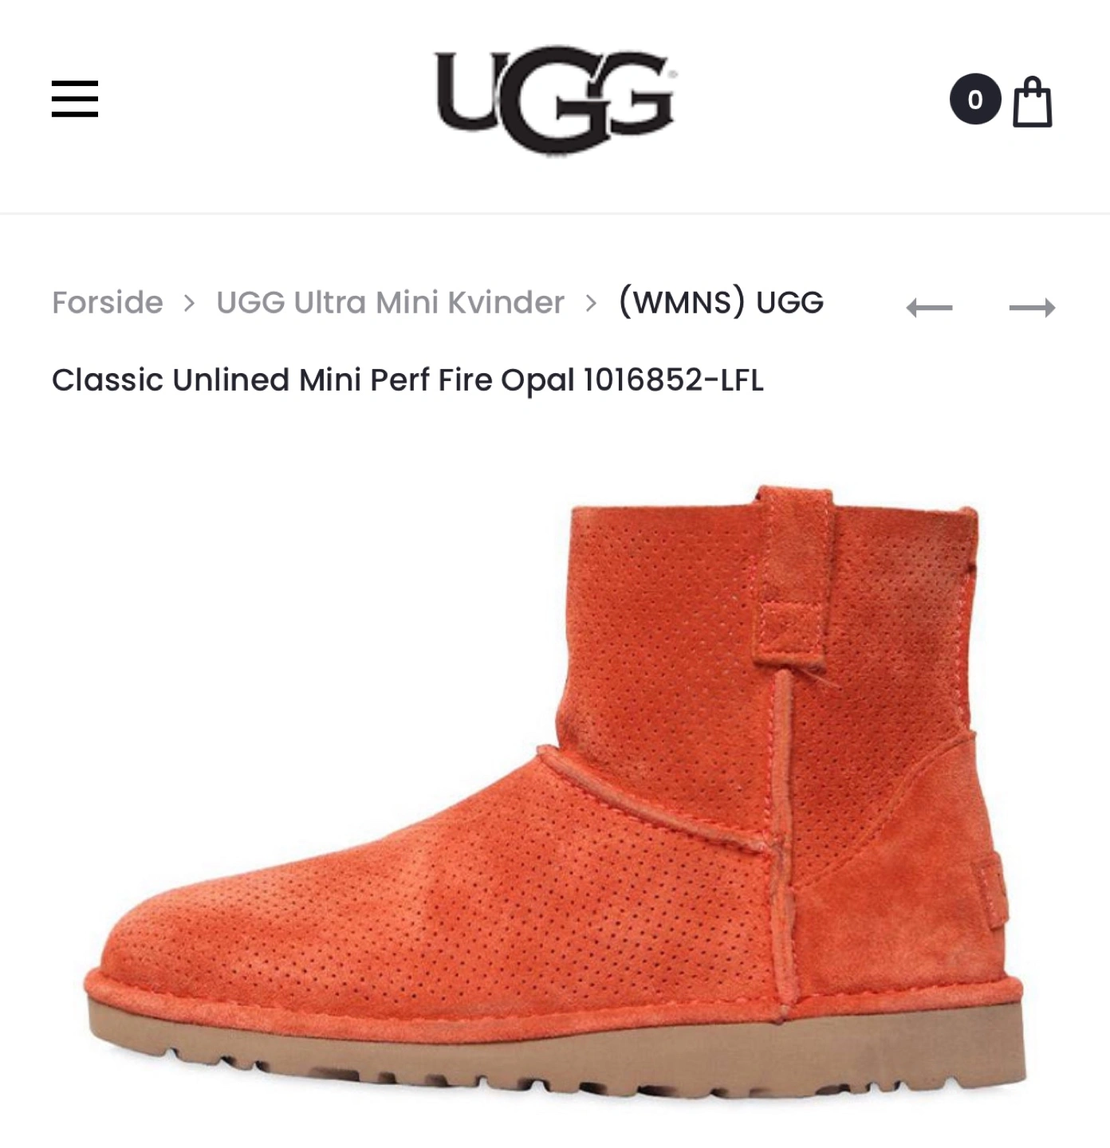Tap the cart item count badge
This screenshot has width=1110, height=1148.
click(975, 99)
